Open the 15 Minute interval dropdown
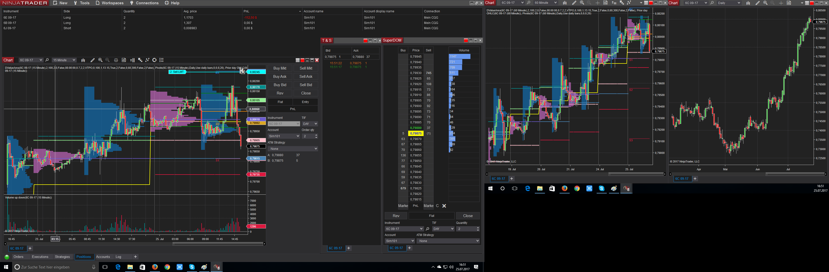Viewport: 829px width, 272px height. (x=64, y=60)
